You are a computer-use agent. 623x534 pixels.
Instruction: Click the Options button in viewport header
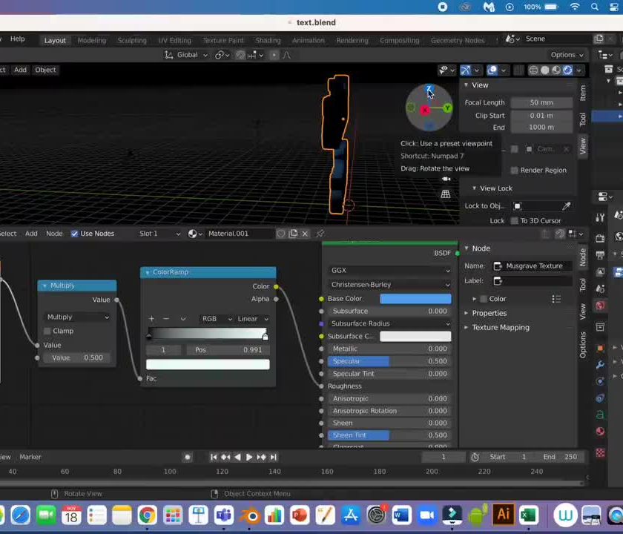point(567,55)
